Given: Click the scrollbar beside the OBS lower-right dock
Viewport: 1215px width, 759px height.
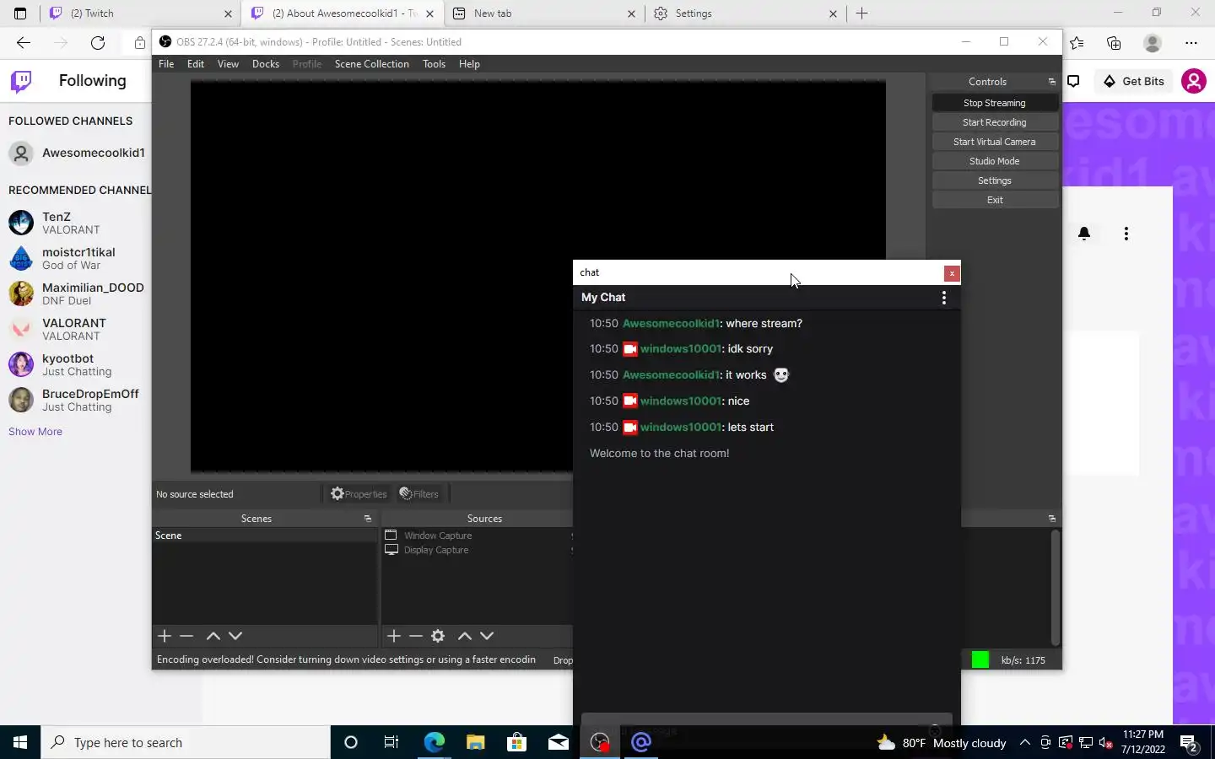Looking at the screenshot, I should coord(1055,587).
